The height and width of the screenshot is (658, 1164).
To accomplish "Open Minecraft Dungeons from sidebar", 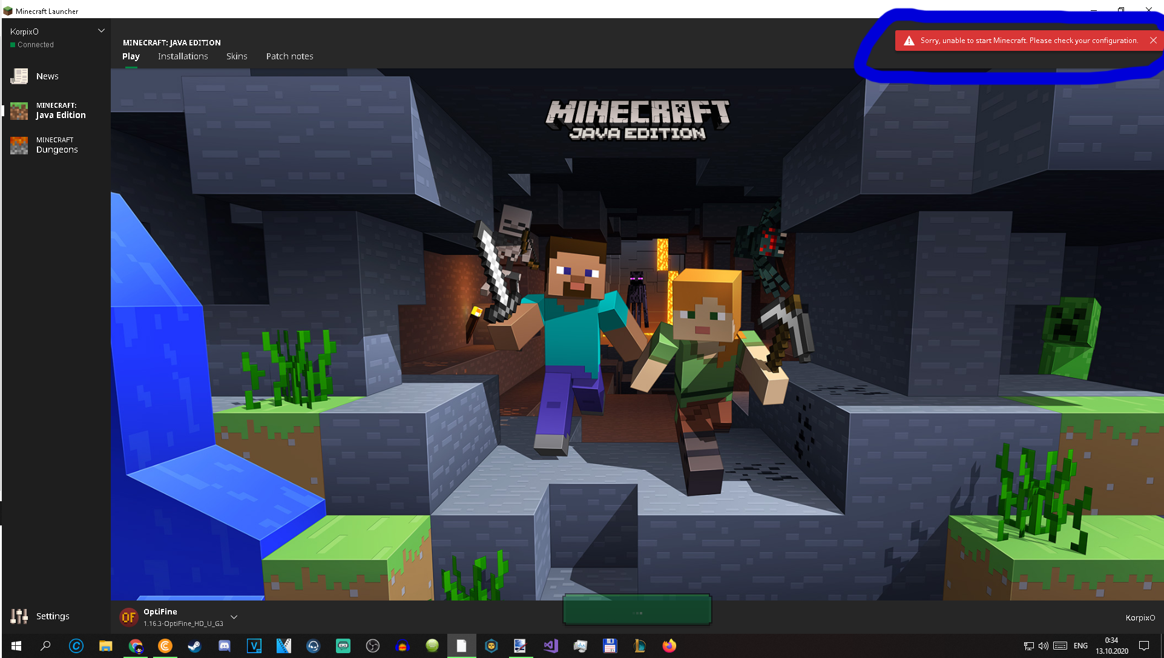I will point(56,145).
